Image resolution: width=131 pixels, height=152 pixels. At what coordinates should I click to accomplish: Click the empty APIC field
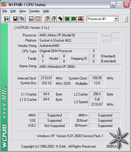tap(116, 40)
